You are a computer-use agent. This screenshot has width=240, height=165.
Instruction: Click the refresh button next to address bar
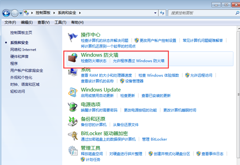point(162,13)
